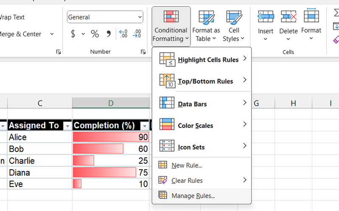Apply Comma Style number format

click(108, 34)
